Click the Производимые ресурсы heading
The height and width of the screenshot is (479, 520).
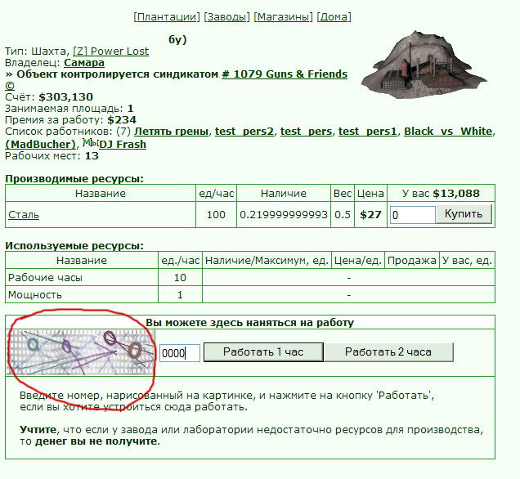point(74,179)
